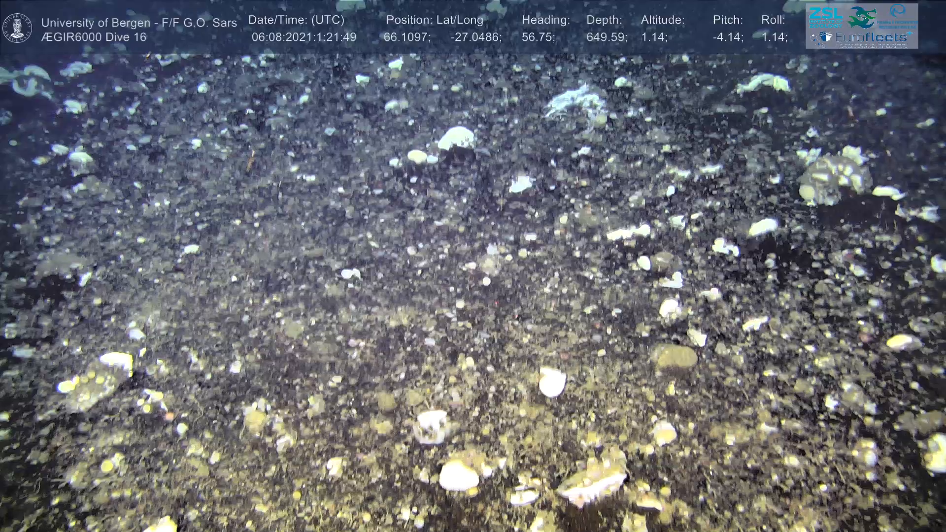Screen dimensions: 946x532
Task: Click the ÆGIR6000 Dive 16 label
Action: point(94,37)
